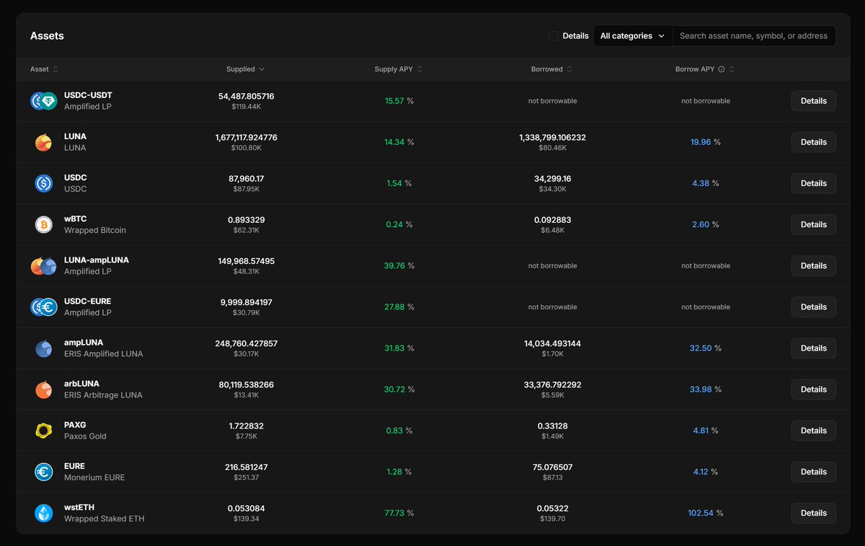
Task: Sort by Supplied column arrow
Action: click(262, 69)
